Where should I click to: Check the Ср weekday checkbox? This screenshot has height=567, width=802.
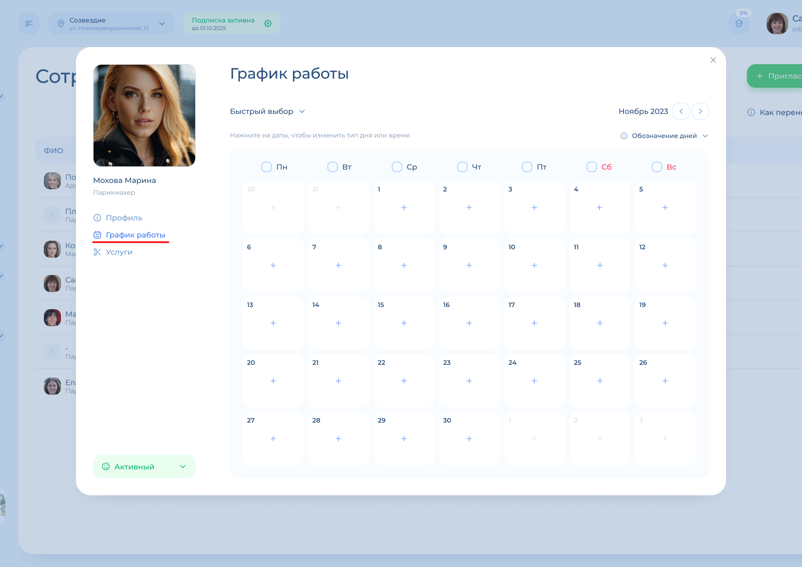397,167
